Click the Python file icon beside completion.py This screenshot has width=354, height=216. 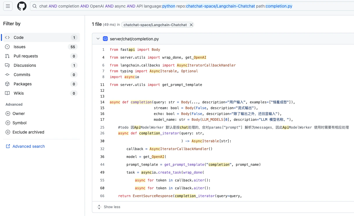coord(105,39)
